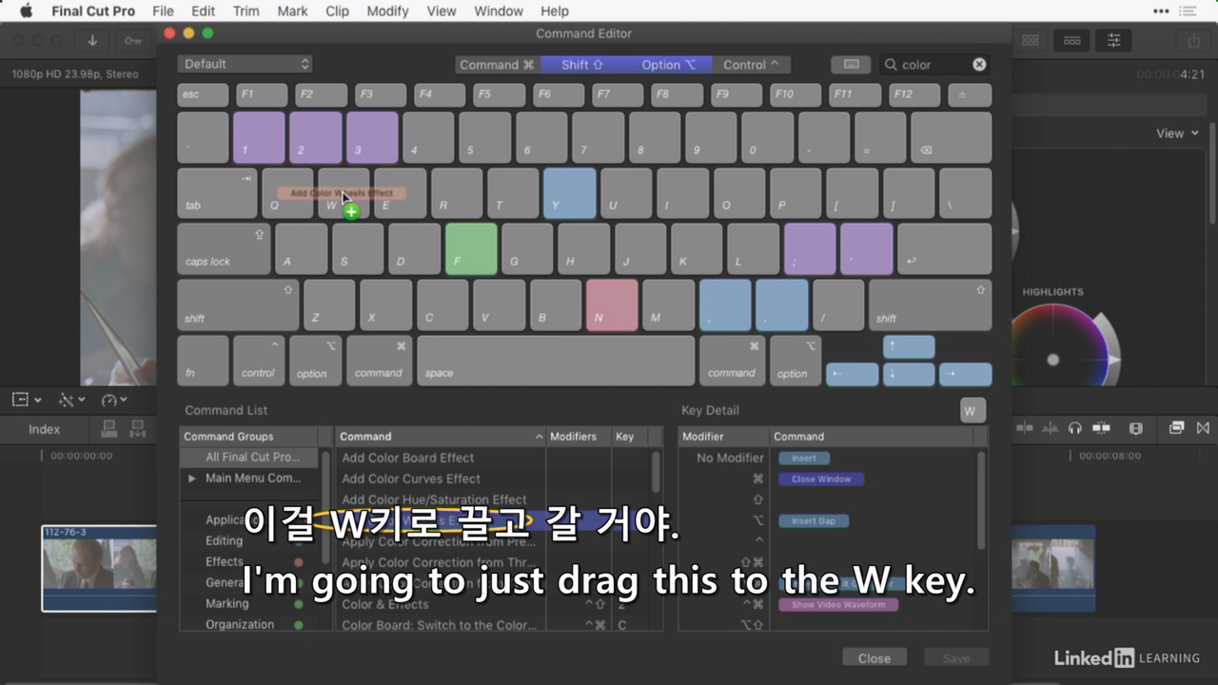Select Color Board: Switch to the Color row
The width and height of the screenshot is (1218, 685).
(493, 625)
